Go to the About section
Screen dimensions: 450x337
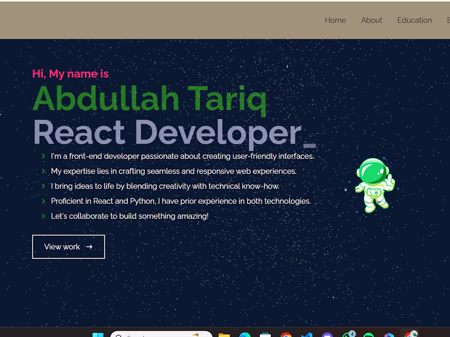[x=371, y=20]
